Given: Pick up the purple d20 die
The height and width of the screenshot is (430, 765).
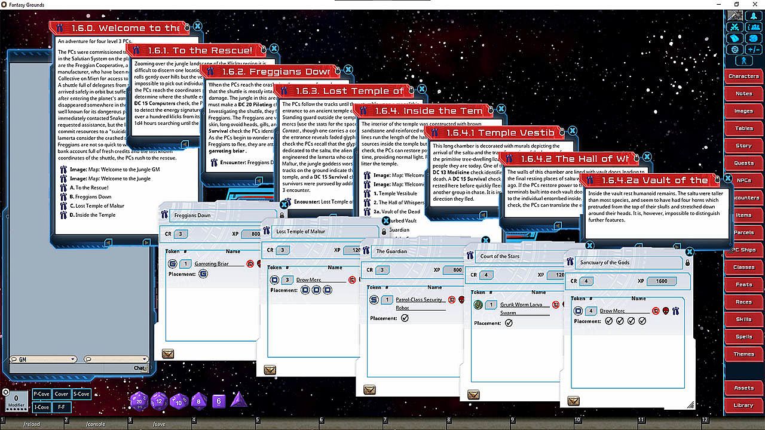Looking at the screenshot, I should (x=139, y=401).
